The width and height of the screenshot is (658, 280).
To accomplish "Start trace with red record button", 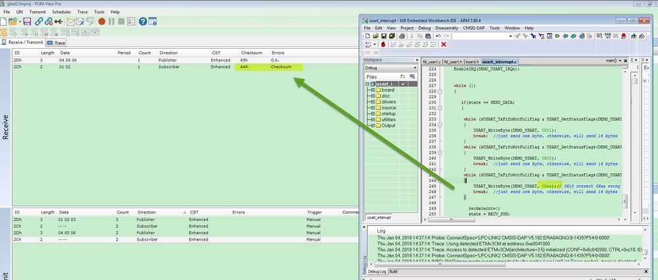I will [101, 21].
